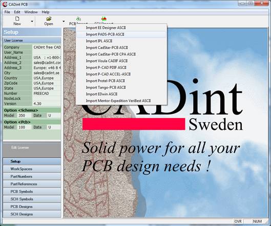Close the CADint PCB window
The height and width of the screenshot is (226, 271).
[262, 3]
